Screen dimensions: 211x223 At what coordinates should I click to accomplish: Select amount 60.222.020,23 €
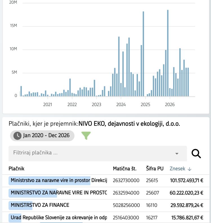pos(187,193)
